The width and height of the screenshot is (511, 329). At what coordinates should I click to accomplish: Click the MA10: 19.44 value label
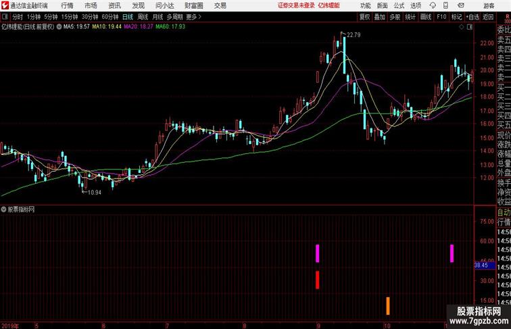(107, 27)
